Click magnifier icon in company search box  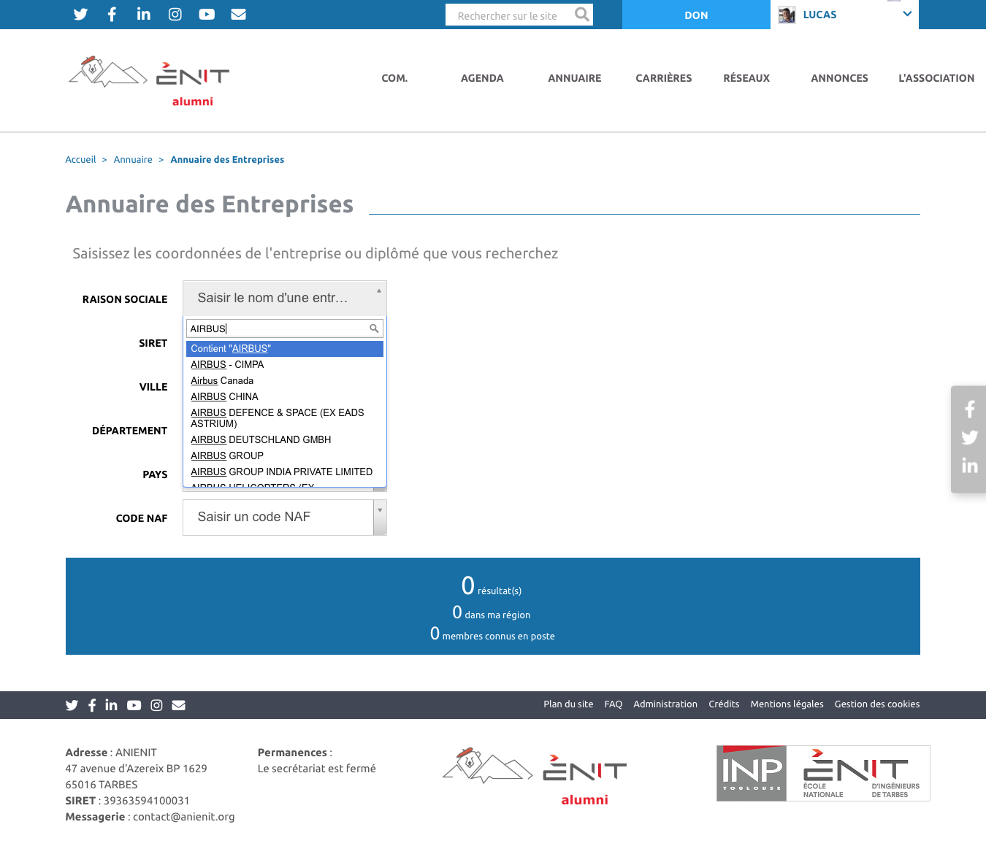(374, 328)
